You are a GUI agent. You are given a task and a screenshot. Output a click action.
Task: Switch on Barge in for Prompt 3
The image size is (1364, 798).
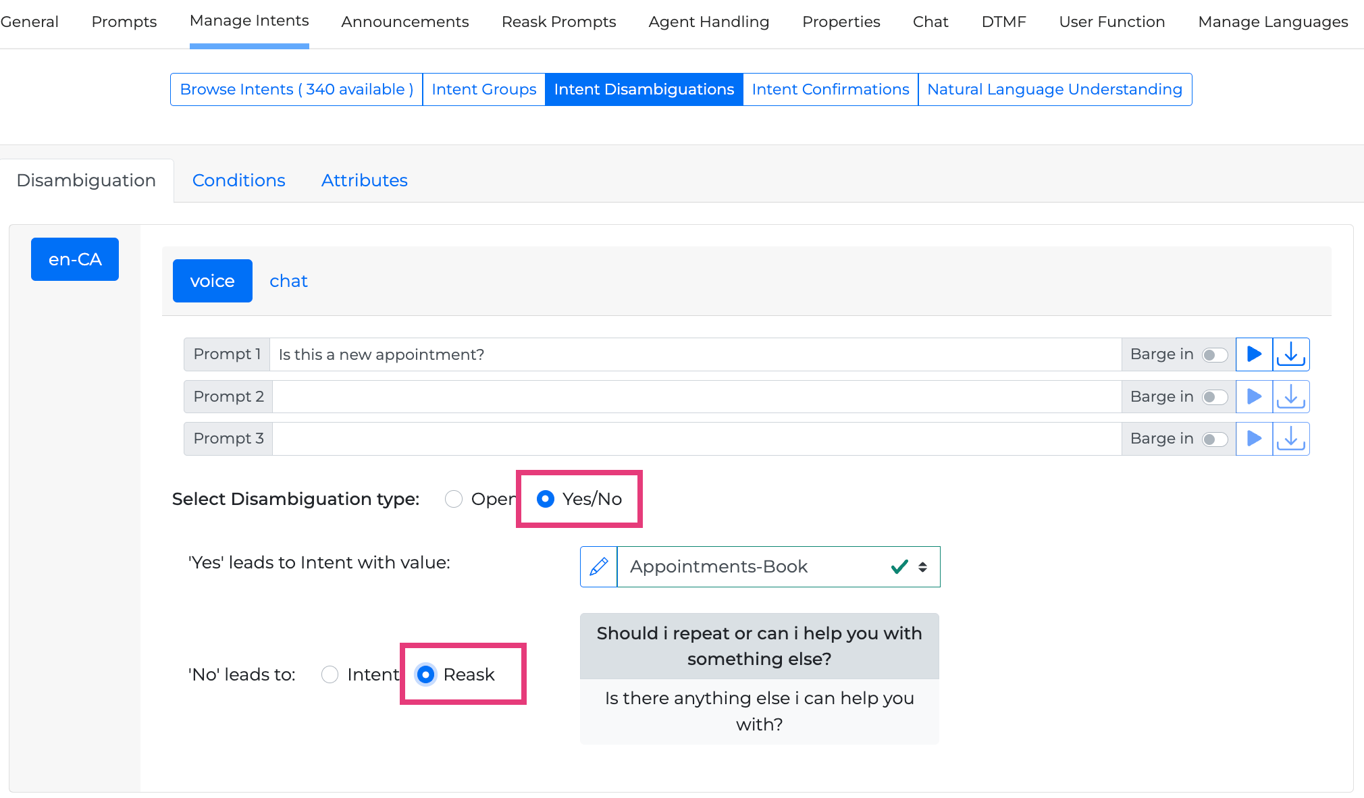pyautogui.click(x=1214, y=440)
